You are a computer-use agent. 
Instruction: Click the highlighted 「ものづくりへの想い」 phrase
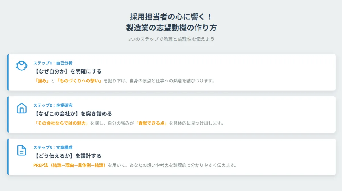coord(79,81)
